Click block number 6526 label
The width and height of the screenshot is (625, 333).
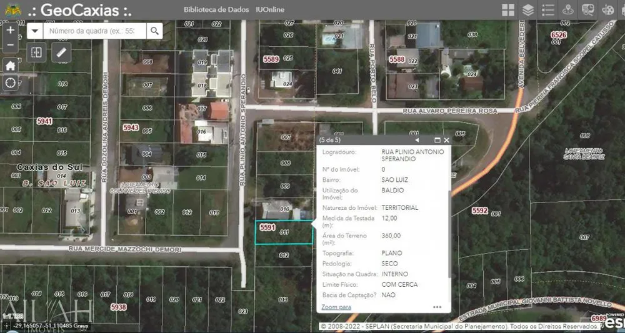point(558,35)
